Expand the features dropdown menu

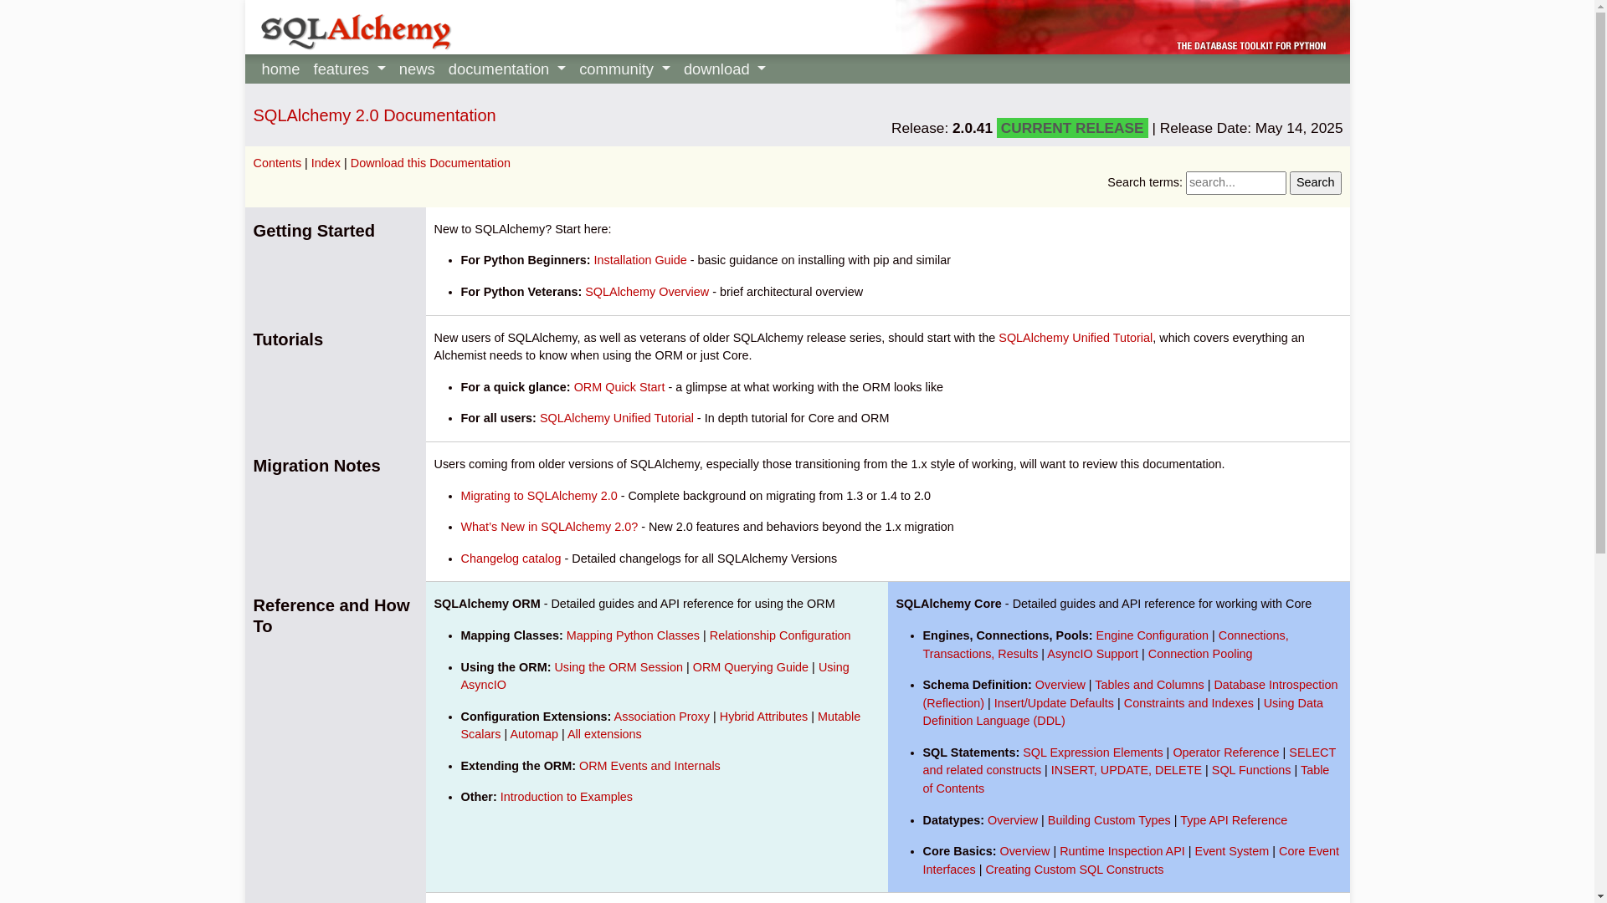tap(349, 69)
